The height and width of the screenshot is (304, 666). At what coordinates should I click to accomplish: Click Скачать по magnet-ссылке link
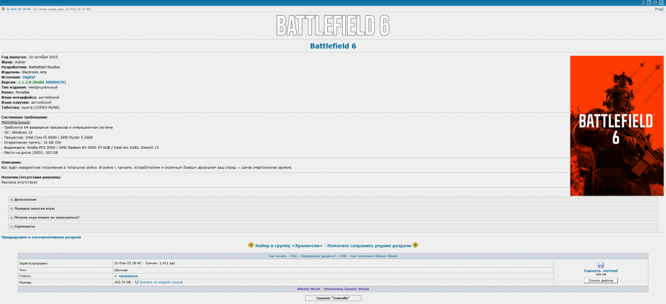point(161,282)
